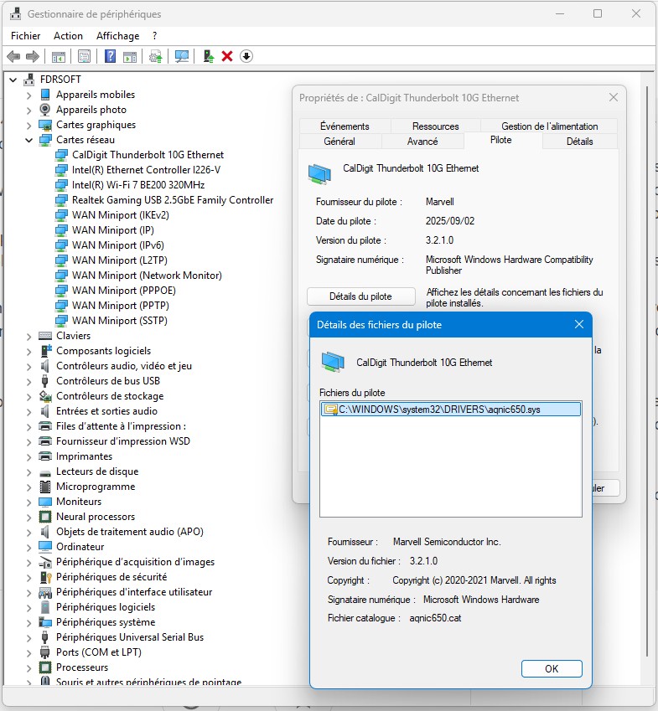Image resolution: width=658 pixels, height=711 pixels.
Task: Select Intel(R) Wi-Fi 7 BE200 320MHz adapter
Action: click(x=138, y=185)
